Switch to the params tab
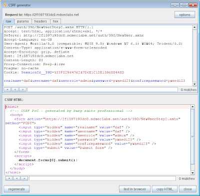The image size is (200, 196). (23, 22)
